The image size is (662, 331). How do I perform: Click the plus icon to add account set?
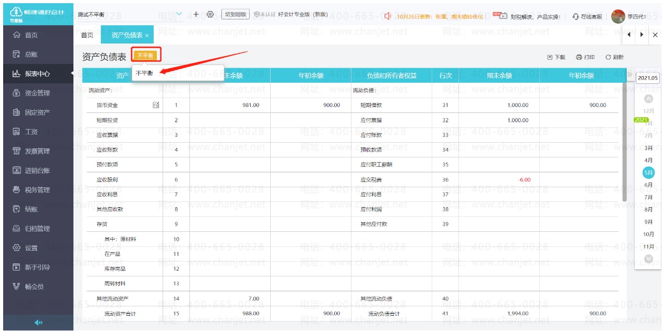click(x=196, y=14)
